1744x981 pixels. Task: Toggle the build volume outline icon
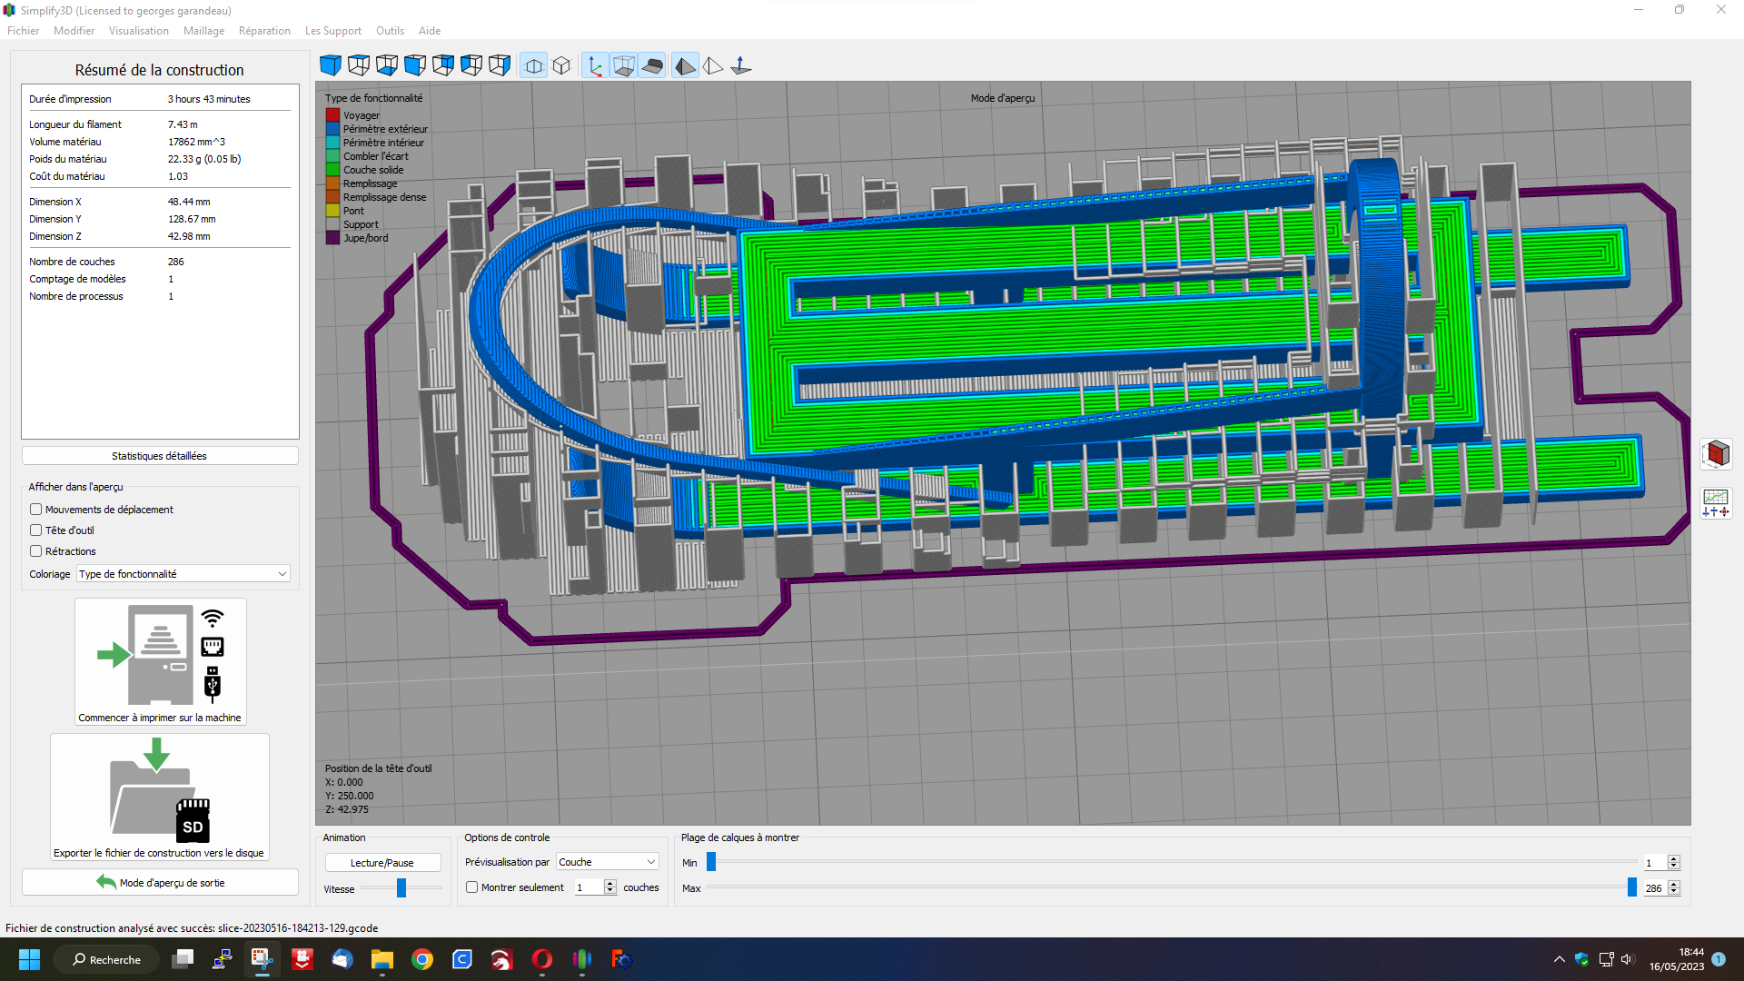(623, 65)
